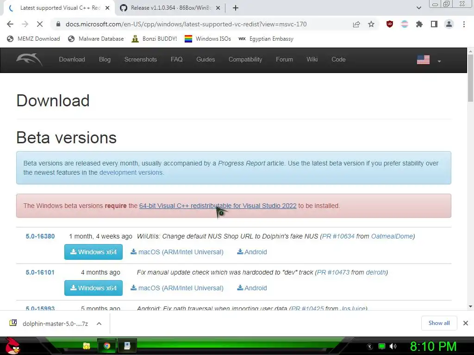Open Malware Database bookmark
This screenshot has width=474, height=355.
coord(96,39)
